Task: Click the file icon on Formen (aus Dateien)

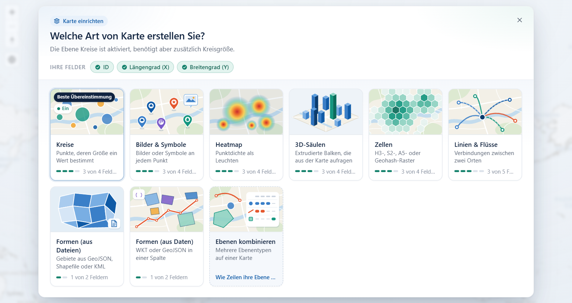Action: coord(114,223)
